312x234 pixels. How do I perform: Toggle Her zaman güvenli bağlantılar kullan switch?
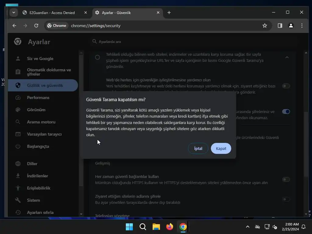[x=286, y=179]
